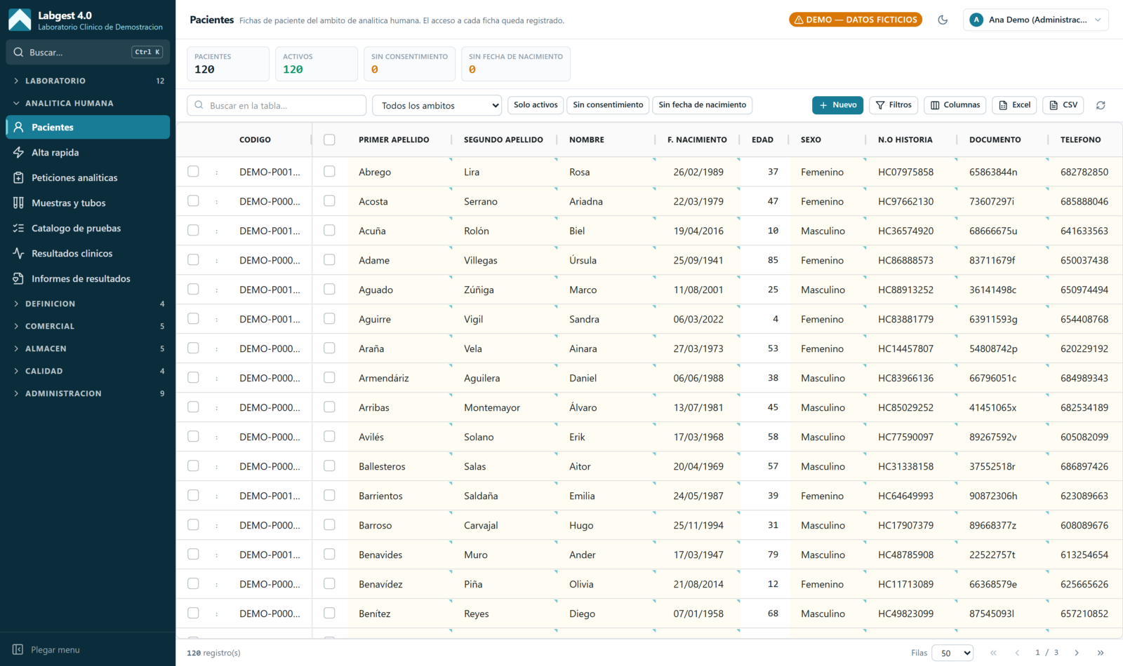
Task: Click the Buscar en la tabla field
Action: coord(277,105)
